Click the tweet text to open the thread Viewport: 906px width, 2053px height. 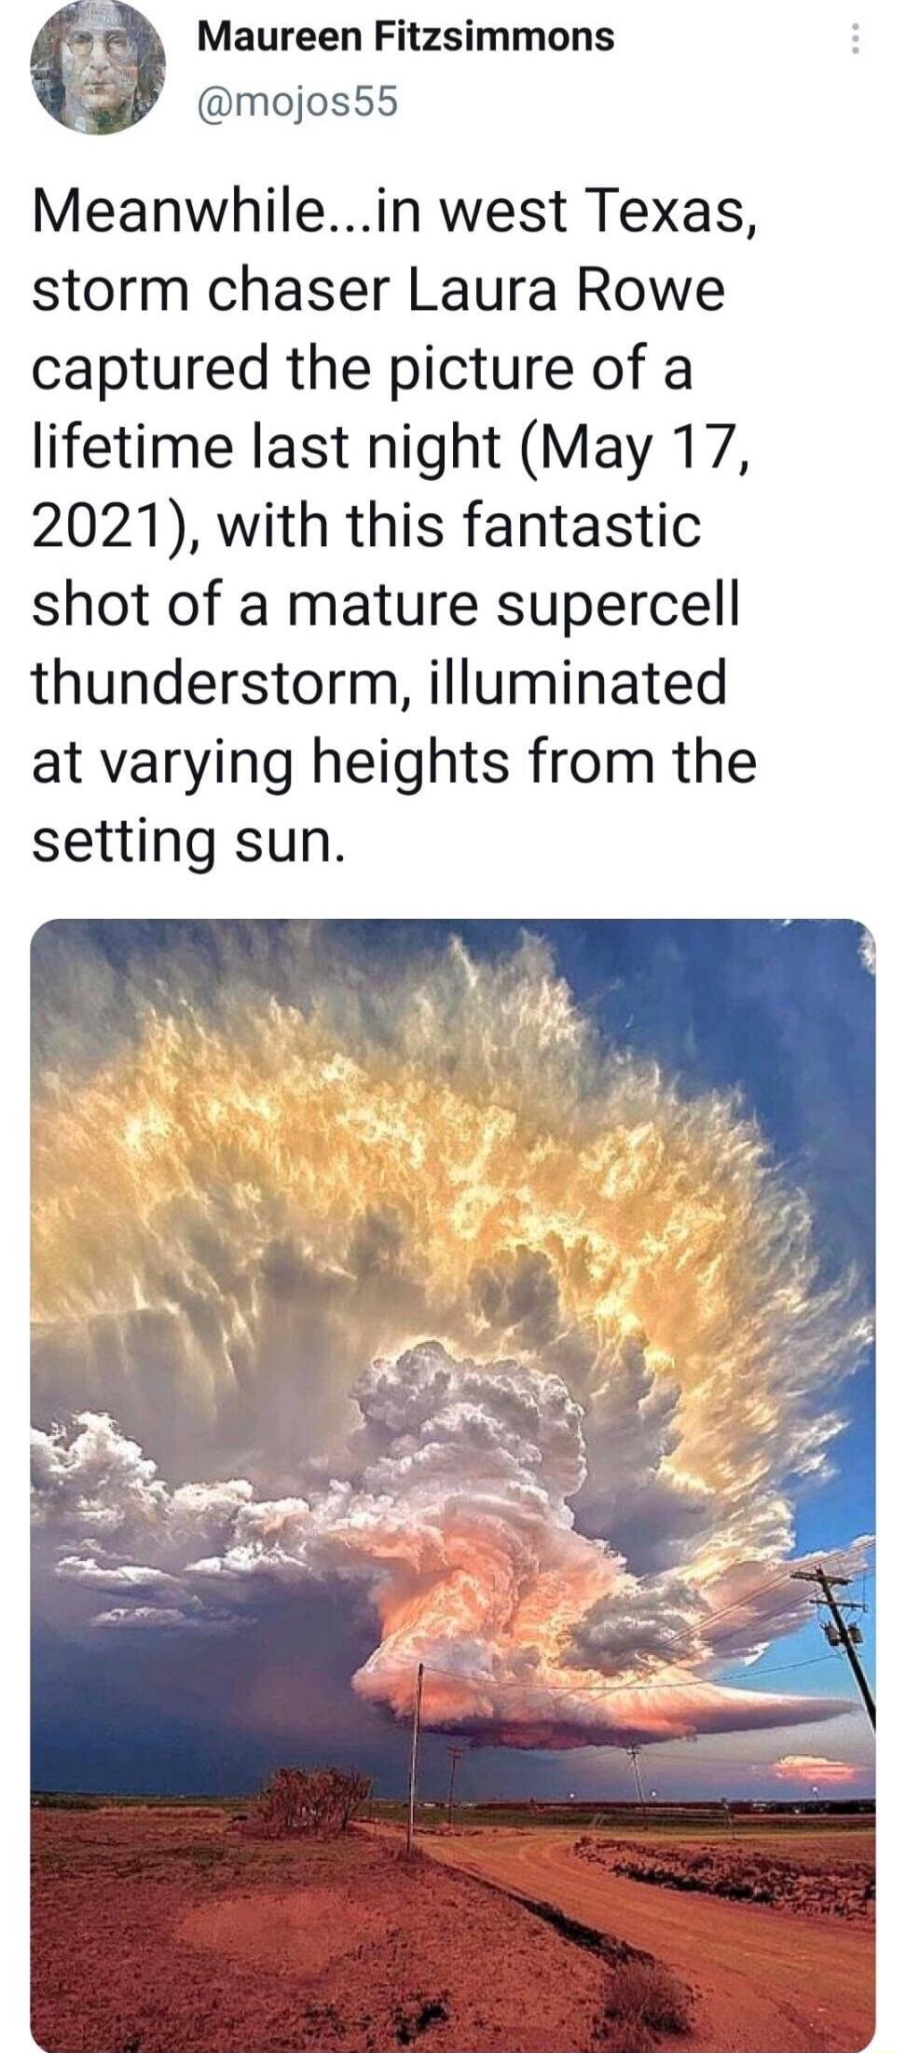(x=394, y=526)
